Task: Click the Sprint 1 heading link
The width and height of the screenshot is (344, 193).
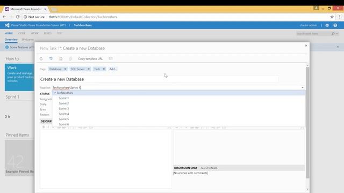Action: (12, 96)
